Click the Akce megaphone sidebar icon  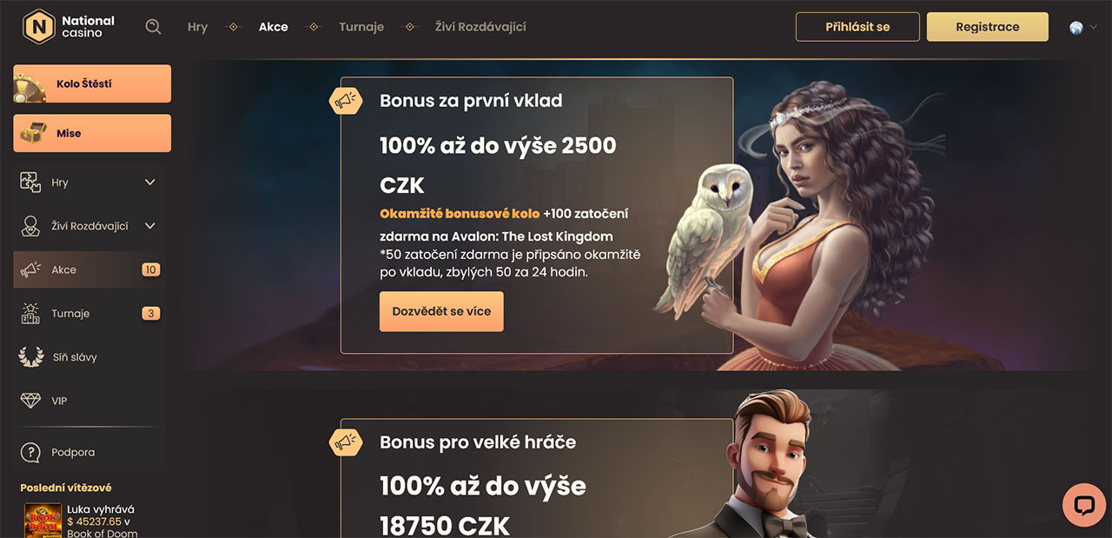30,269
